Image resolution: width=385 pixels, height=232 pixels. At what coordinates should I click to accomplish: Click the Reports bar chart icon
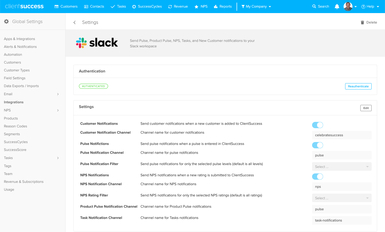tap(216, 7)
